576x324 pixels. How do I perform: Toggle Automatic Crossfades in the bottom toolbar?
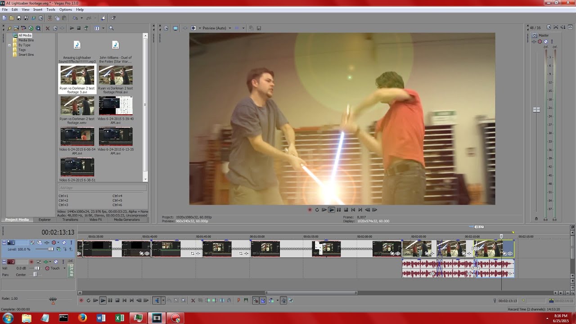(x=263, y=300)
